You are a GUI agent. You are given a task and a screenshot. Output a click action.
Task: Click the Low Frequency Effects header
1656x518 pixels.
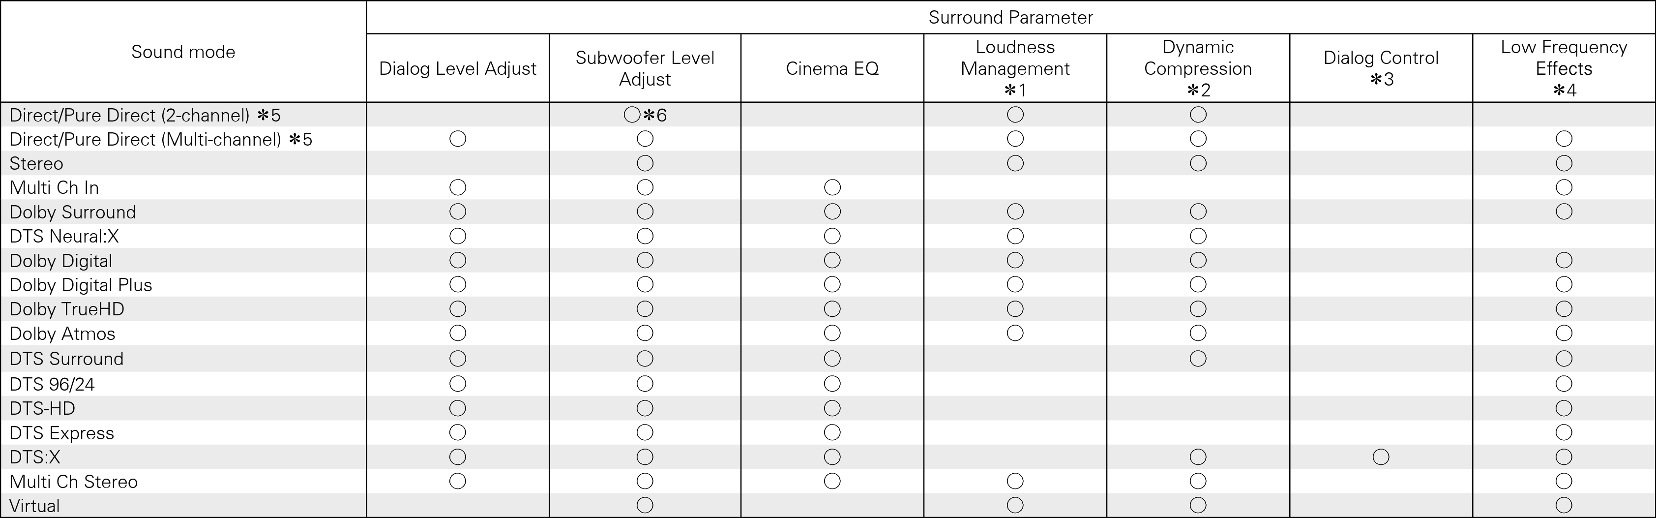click(x=1564, y=68)
